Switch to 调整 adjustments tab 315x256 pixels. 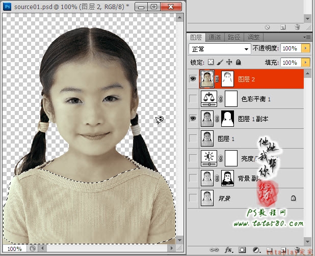[x=253, y=37]
